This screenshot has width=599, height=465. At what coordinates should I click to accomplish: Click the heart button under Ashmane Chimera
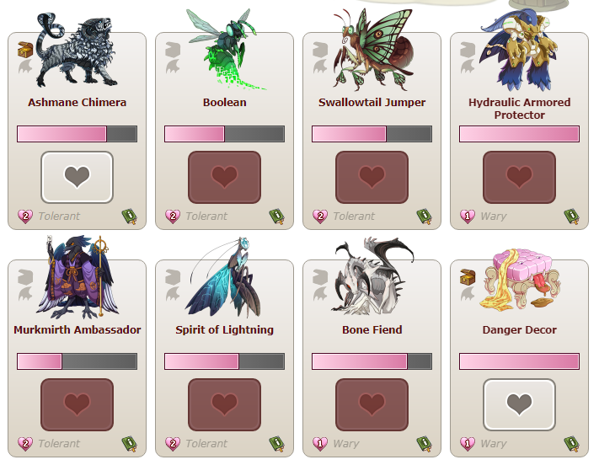[78, 177]
